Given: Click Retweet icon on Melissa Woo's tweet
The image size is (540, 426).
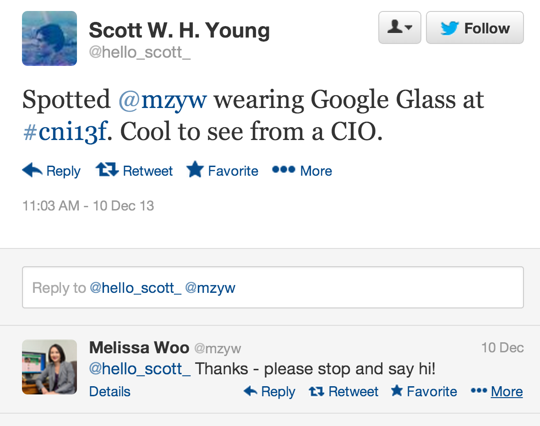Looking at the screenshot, I should point(316,391).
